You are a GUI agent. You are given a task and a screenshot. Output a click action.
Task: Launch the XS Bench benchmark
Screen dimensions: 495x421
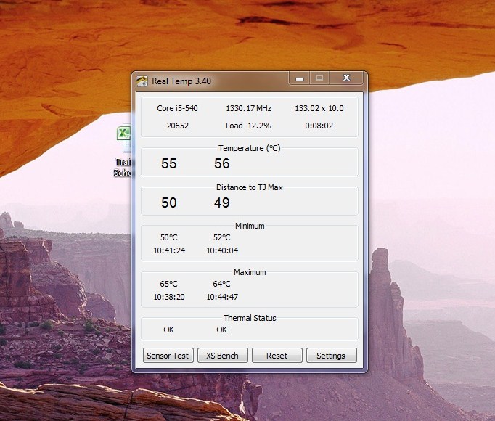pyautogui.click(x=222, y=356)
